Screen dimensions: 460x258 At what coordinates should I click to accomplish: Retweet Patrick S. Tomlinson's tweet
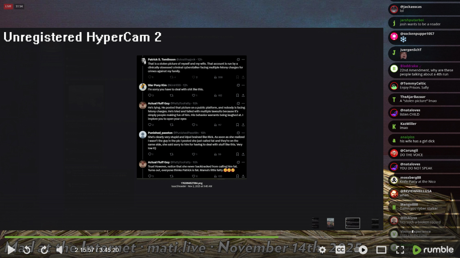[172, 77]
